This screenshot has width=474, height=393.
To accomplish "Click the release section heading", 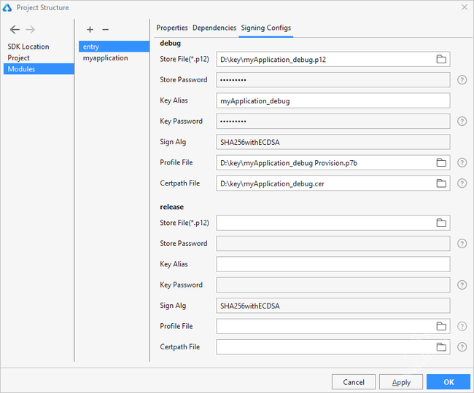I will (x=171, y=207).
